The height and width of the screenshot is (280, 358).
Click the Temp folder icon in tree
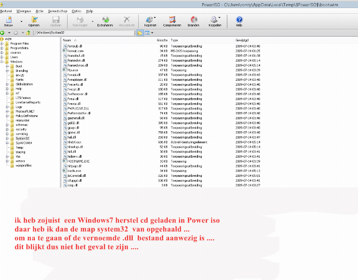pyautogui.click(x=12, y=148)
